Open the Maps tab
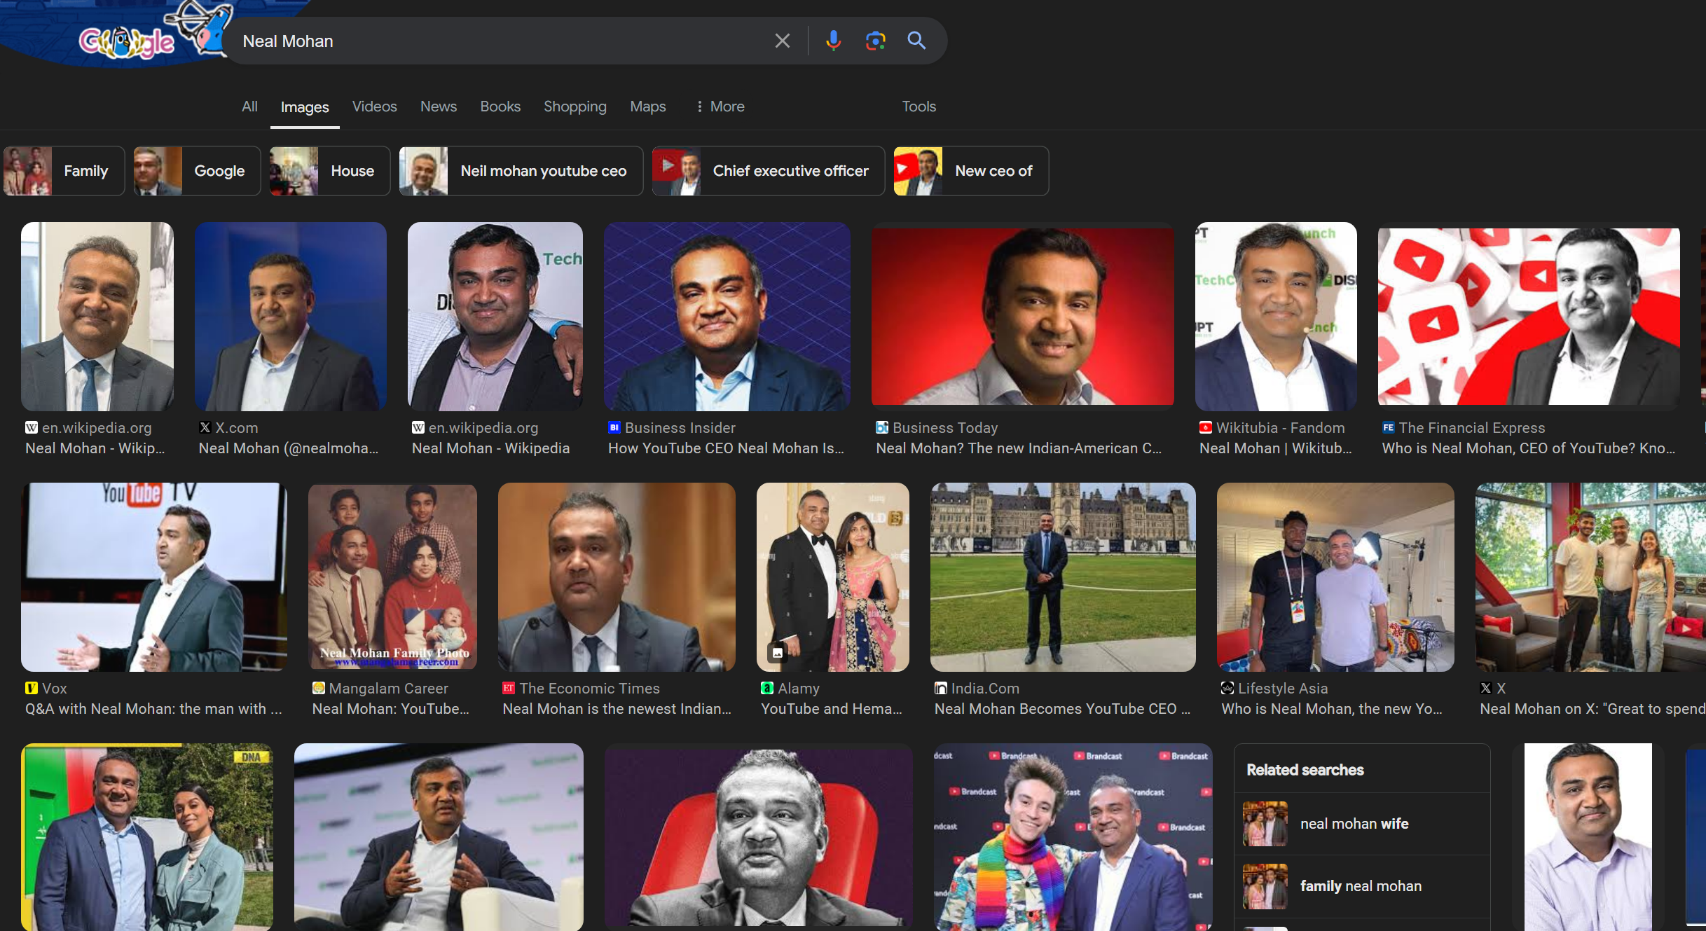The width and height of the screenshot is (1706, 931). click(x=648, y=106)
